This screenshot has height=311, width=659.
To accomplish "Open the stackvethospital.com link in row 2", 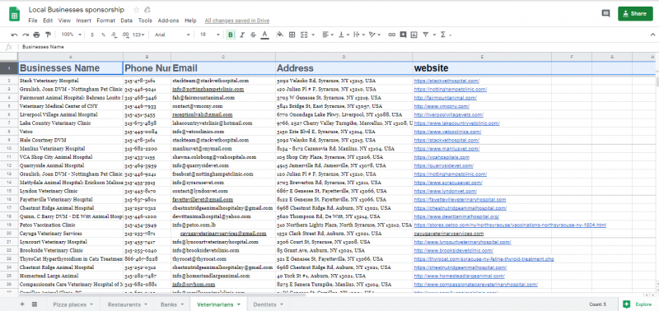I will point(446,81).
